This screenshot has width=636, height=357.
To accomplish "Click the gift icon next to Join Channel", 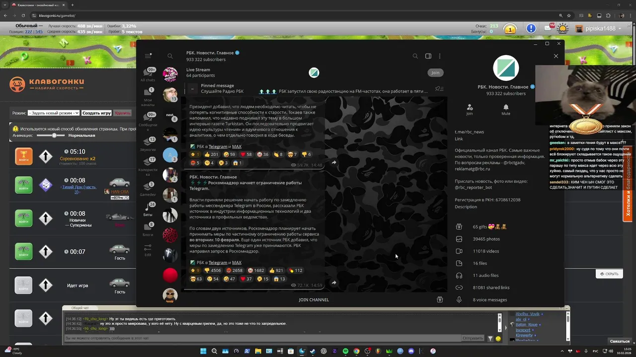I will click(x=440, y=299).
